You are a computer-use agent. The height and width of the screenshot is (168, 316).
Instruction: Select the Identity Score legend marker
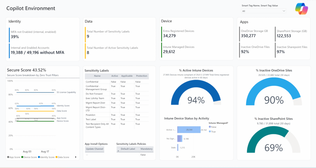click(x=39, y=157)
